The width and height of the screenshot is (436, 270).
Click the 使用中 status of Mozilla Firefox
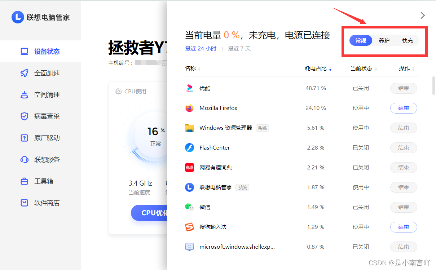(x=361, y=108)
